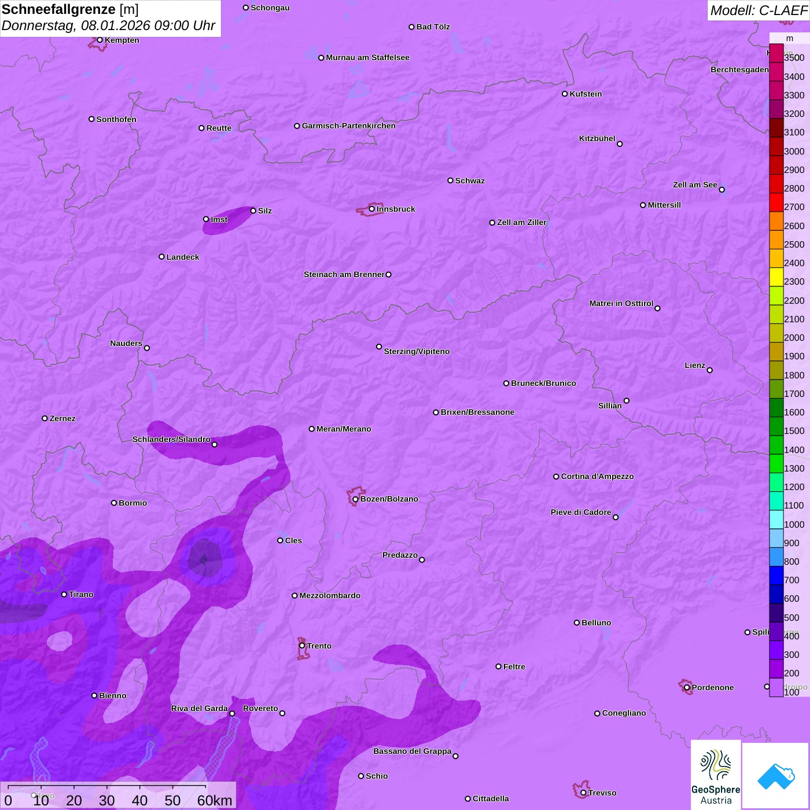The height and width of the screenshot is (810, 810).
Task: Select the Kitzbühel location dot
Action: point(620,144)
